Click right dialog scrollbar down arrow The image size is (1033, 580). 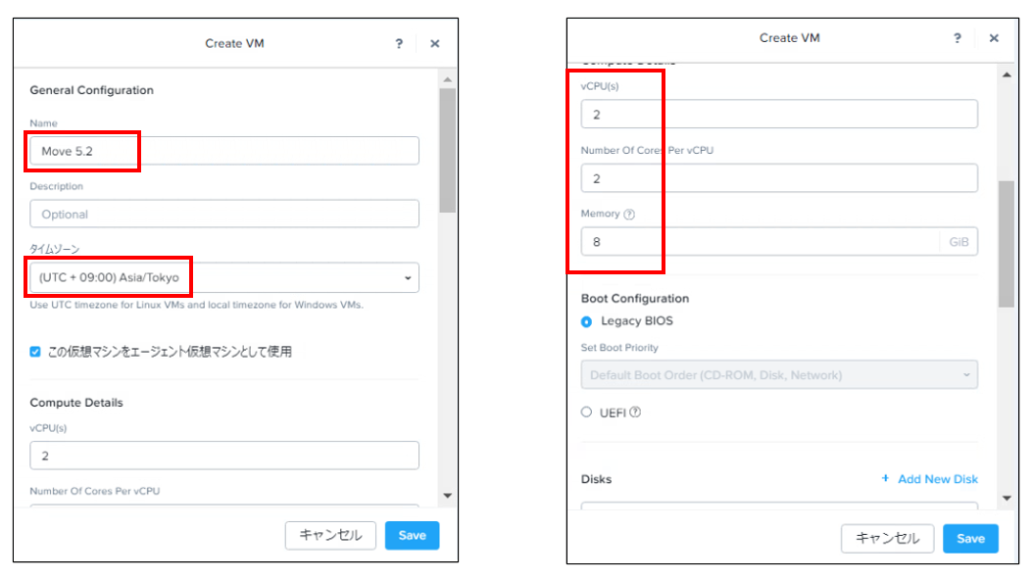coord(1007,499)
